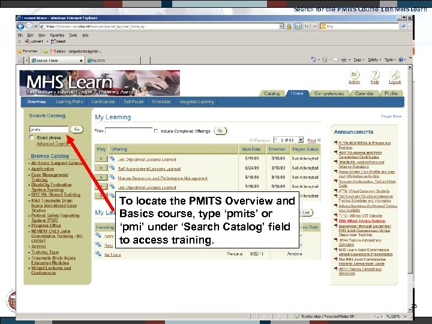Viewport: 432px width, 324px height.
Task: Open the tab list dropdown arrow
Action: [x=27, y=61]
